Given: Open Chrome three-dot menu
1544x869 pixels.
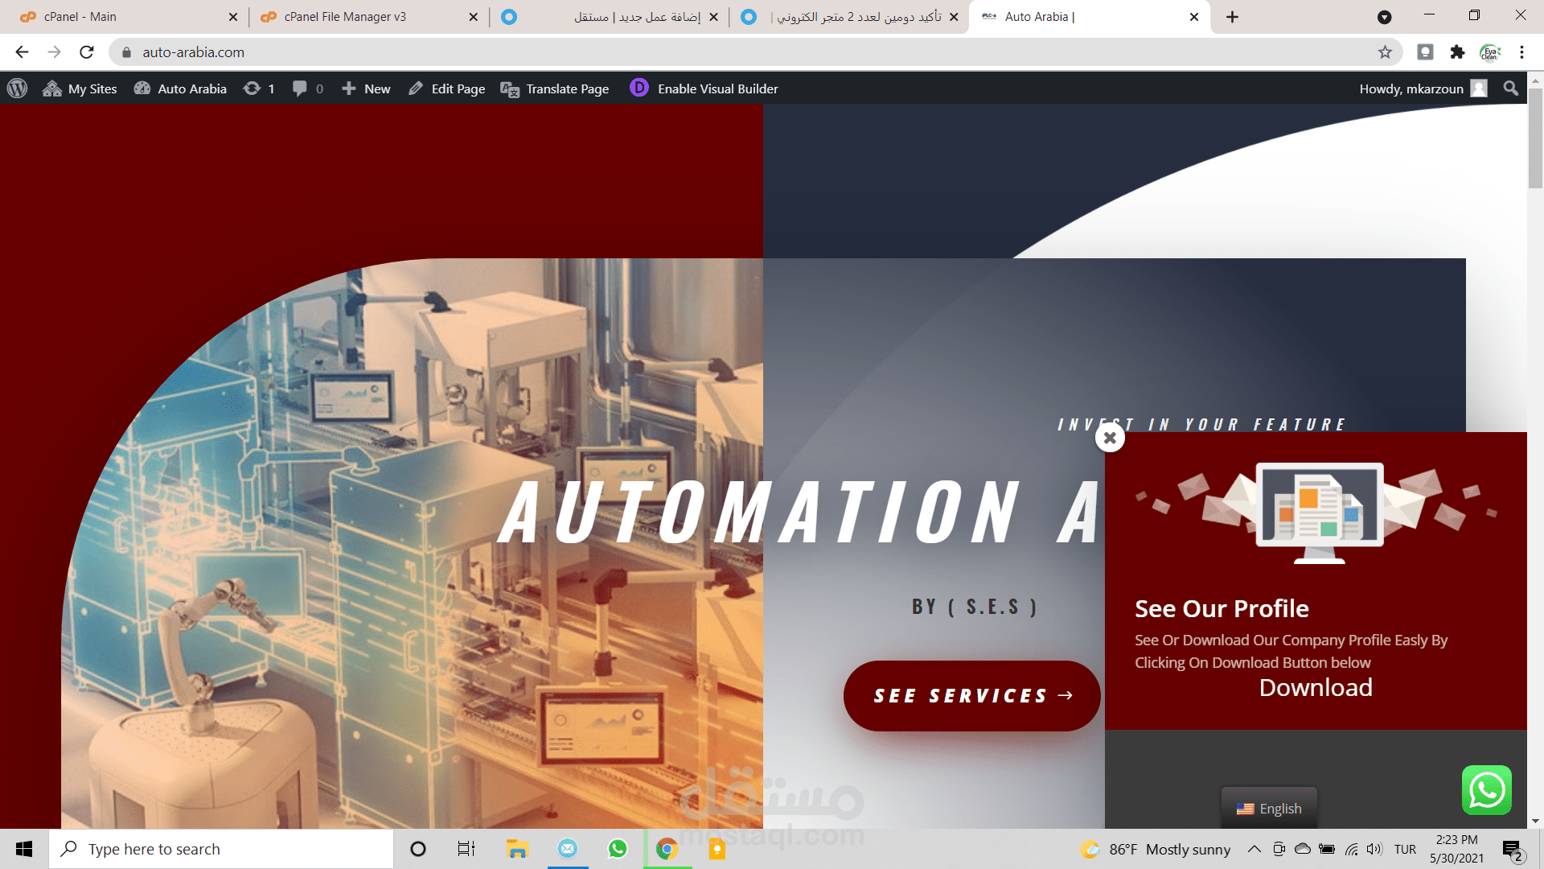Looking at the screenshot, I should click(1521, 52).
